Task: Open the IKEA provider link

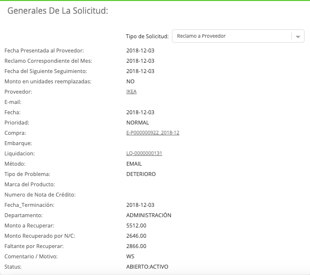Action: coord(131,92)
